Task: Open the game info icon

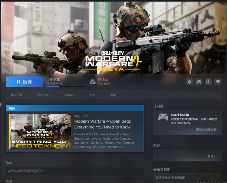Action: tap(208, 82)
